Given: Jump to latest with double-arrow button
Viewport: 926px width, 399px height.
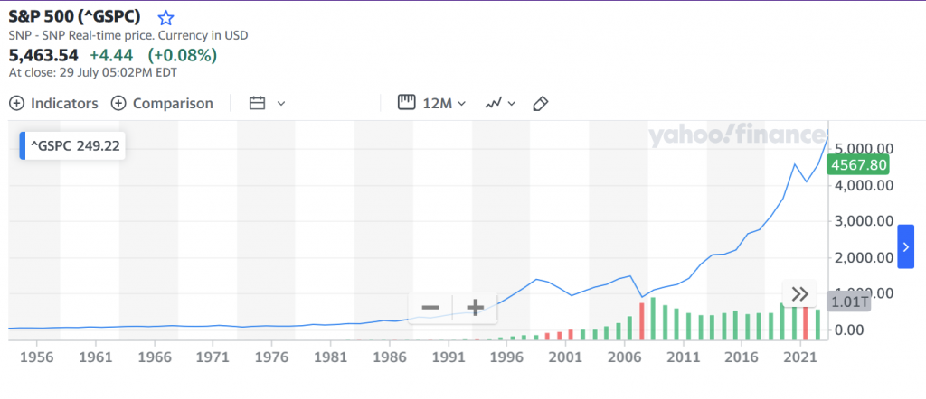Looking at the screenshot, I should click(x=799, y=293).
